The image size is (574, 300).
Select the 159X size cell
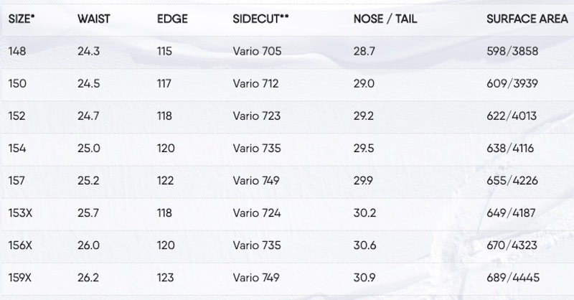[x=20, y=278]
